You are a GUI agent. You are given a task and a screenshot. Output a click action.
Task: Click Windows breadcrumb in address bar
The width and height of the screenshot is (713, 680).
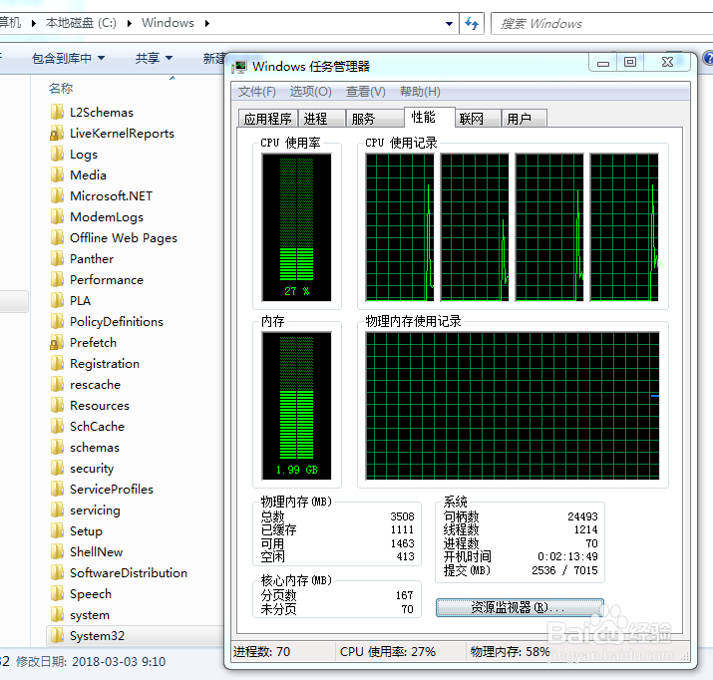coord(168,23)
